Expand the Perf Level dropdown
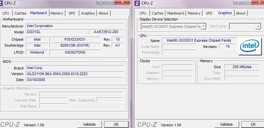The width and height of the screenshot is (264, 128). pos(258,26)
